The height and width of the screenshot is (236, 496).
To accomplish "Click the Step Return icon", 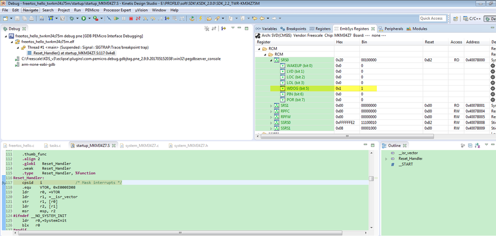I will pos(160,18).
